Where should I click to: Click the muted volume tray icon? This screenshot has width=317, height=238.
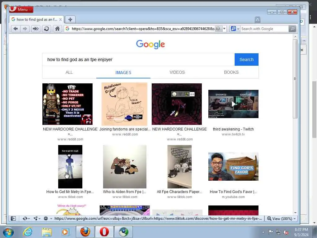pyautogui.click(x=286, y=232)
